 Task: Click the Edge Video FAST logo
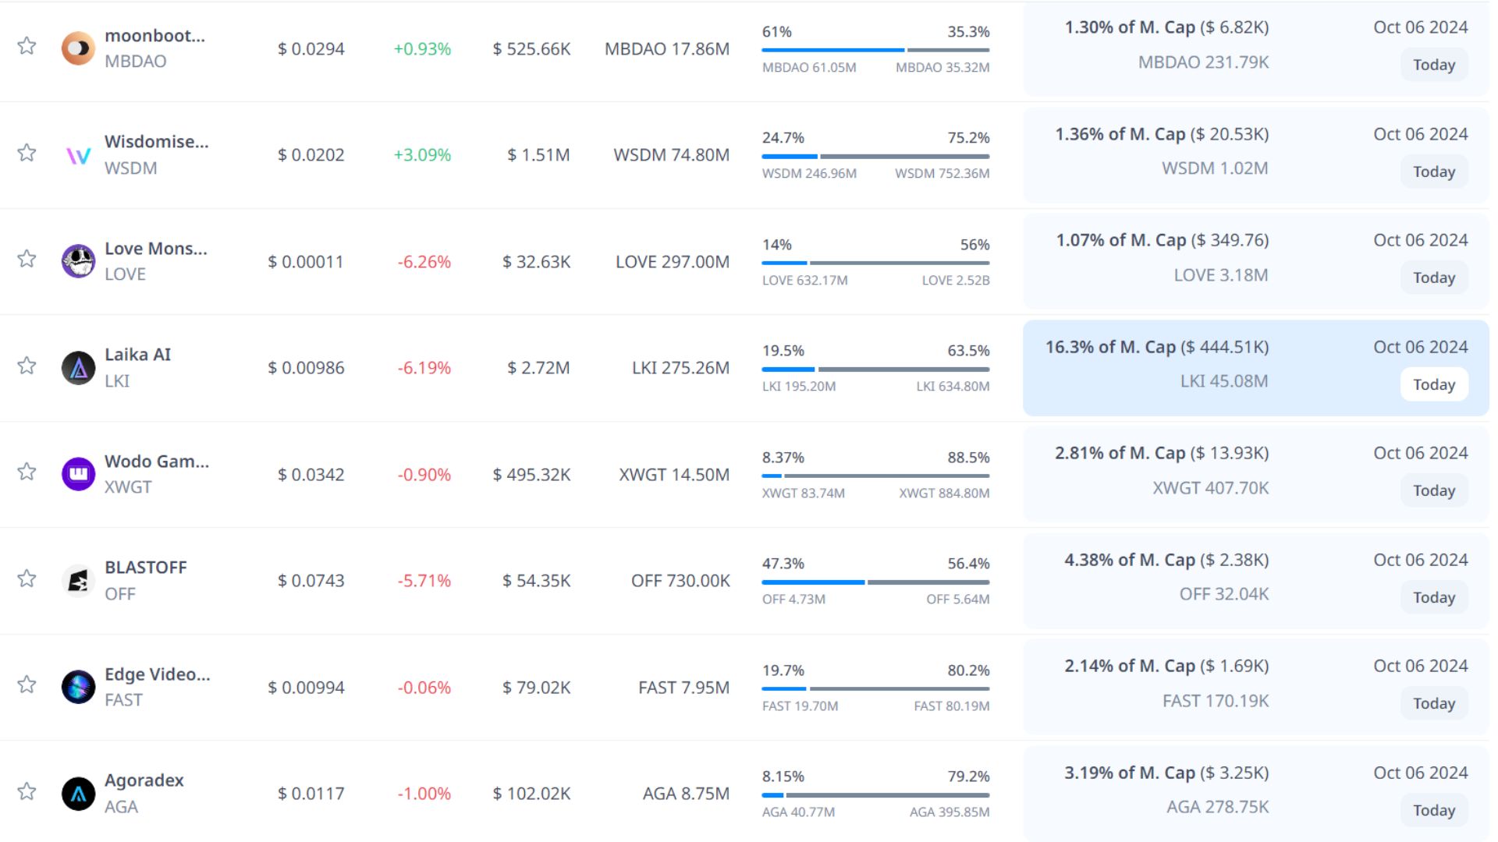(78, 687)
